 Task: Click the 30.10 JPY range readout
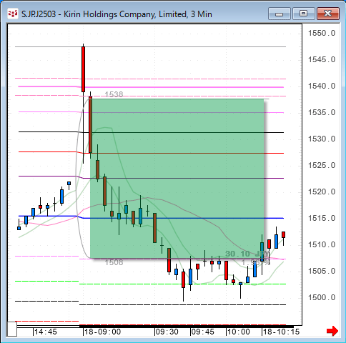pyautogui.click(x=247, y=254)
